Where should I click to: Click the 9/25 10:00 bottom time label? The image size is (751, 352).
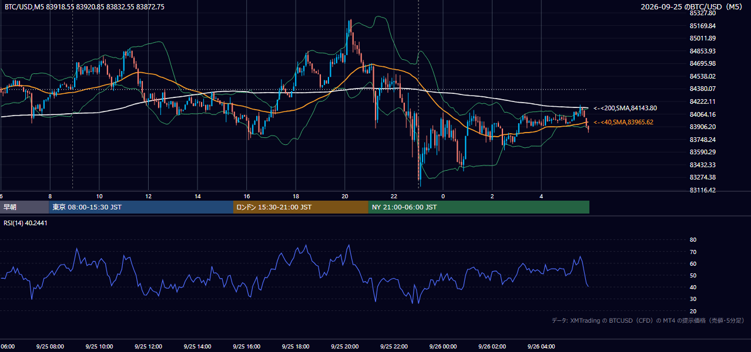(x=99, y=346)
